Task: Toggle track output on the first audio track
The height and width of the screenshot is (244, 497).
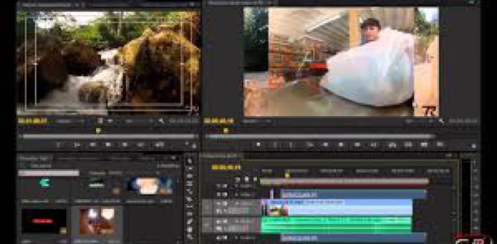Action: pos(225,221)
